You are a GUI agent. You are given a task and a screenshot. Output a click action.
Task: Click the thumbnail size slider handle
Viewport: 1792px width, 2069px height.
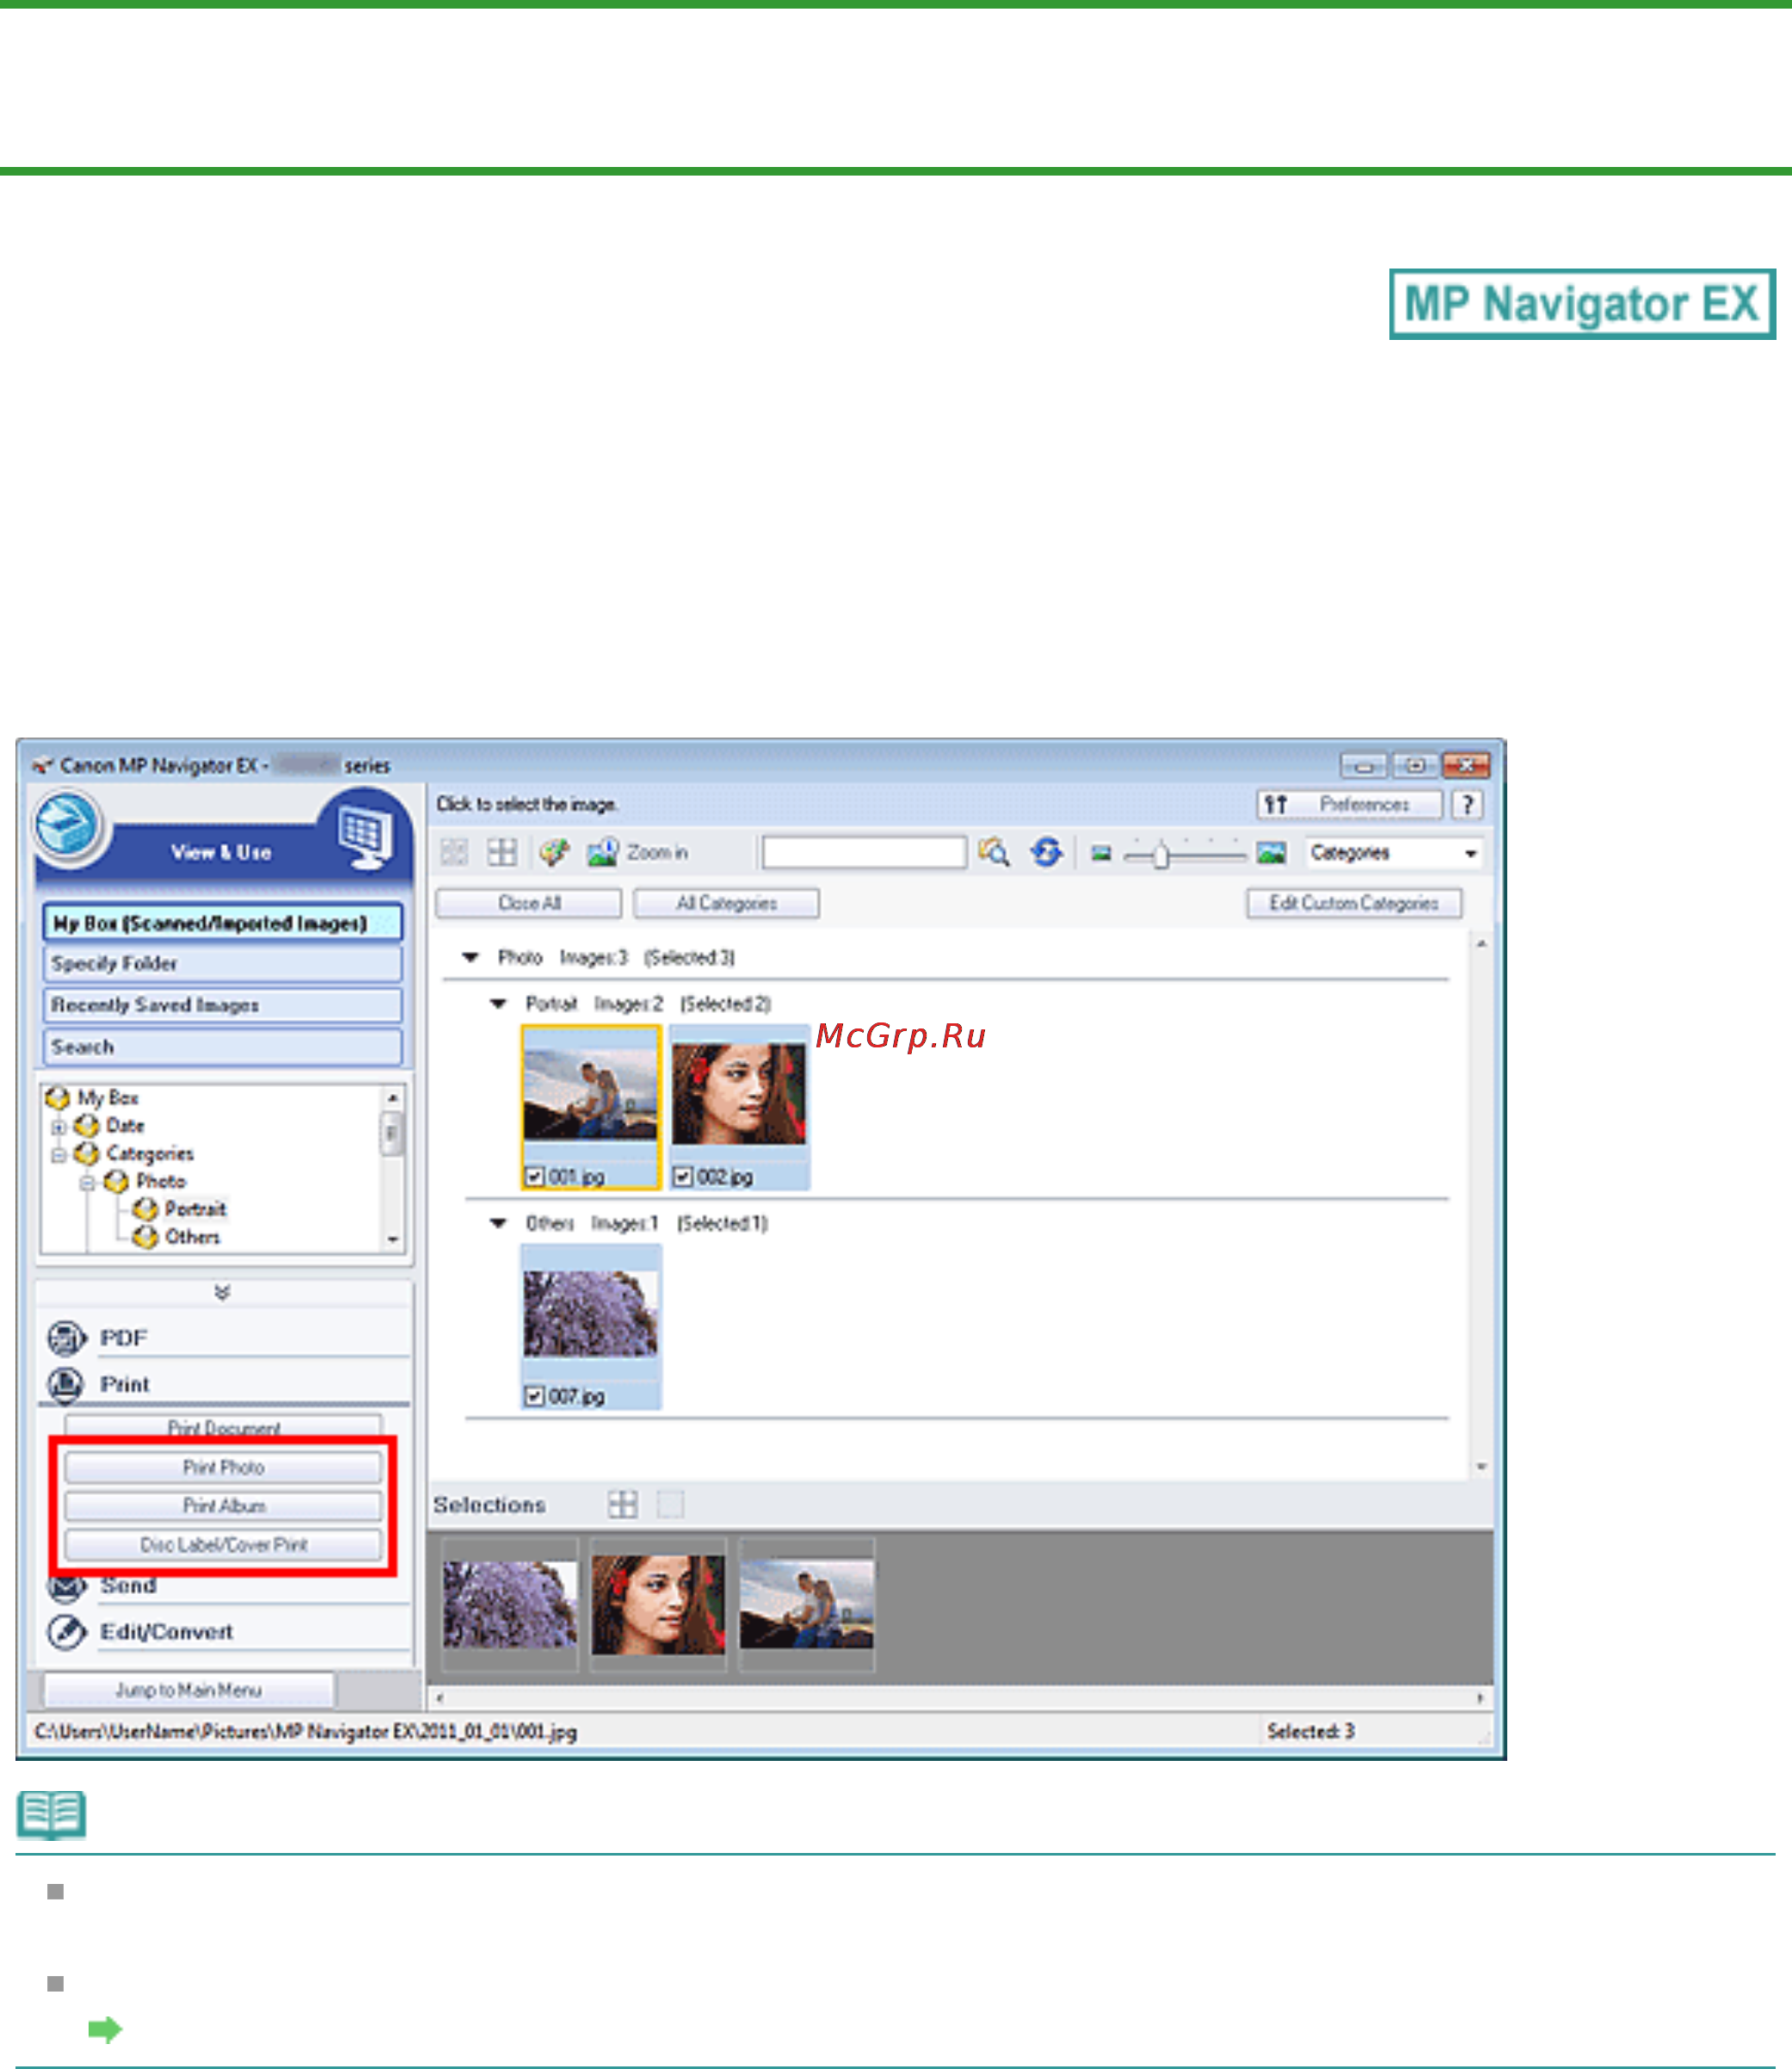(1160, 855)
